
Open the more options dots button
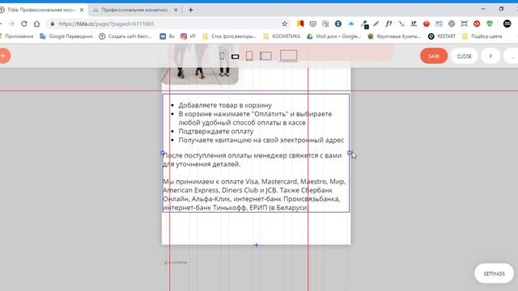coord(512,56)
